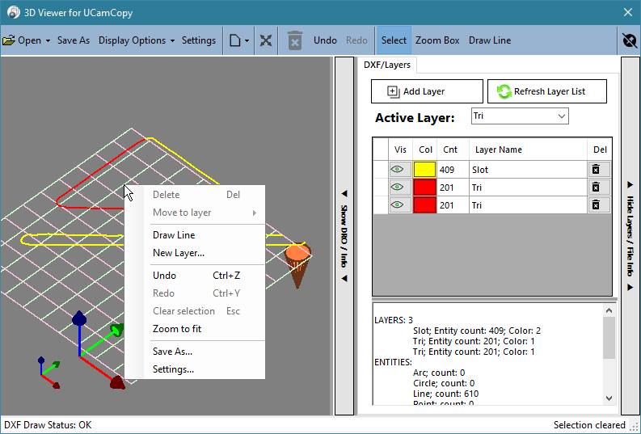This screenshot has height=434, width=641.
Task: Click the toolbar Undo button
Action: pyautogui.click(x=326, y=40)
